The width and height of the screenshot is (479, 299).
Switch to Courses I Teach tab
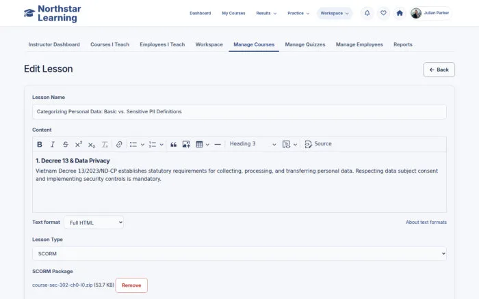(109, 44)
